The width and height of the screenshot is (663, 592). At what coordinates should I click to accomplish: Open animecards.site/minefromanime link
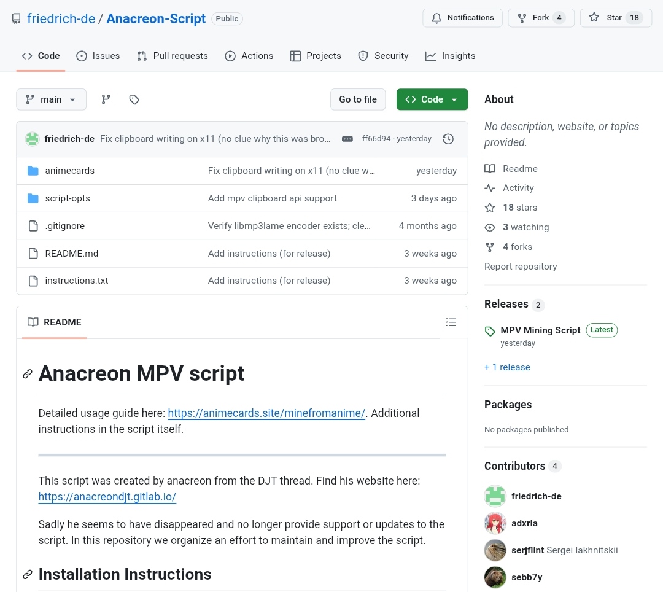(x=266, y=413)
